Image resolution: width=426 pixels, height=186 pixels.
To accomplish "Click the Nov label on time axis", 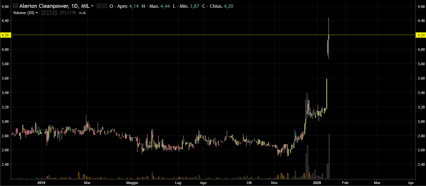I will [x=275, y=183].
